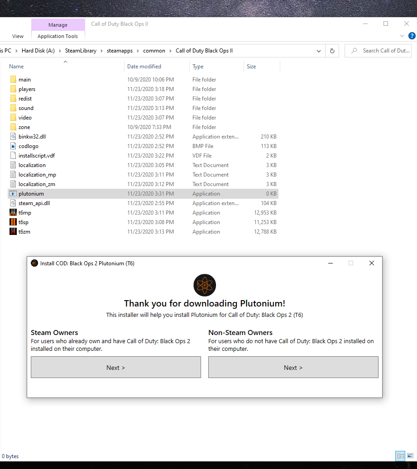Click the localization_mp document icon

click(x=13, y=175)
